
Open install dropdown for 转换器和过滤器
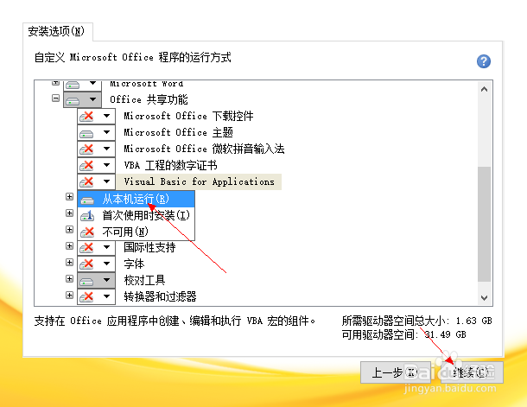(106, 296)
